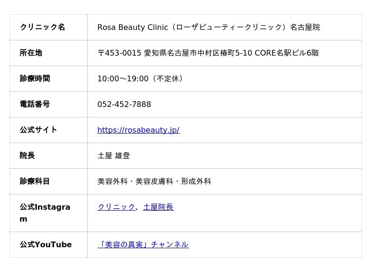Click the 所在地 row header

[x=31, y=53]
